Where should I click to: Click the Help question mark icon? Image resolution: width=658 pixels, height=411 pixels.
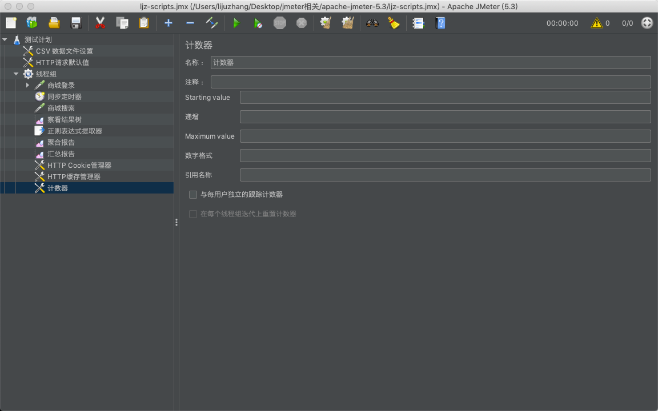[440, 23]
